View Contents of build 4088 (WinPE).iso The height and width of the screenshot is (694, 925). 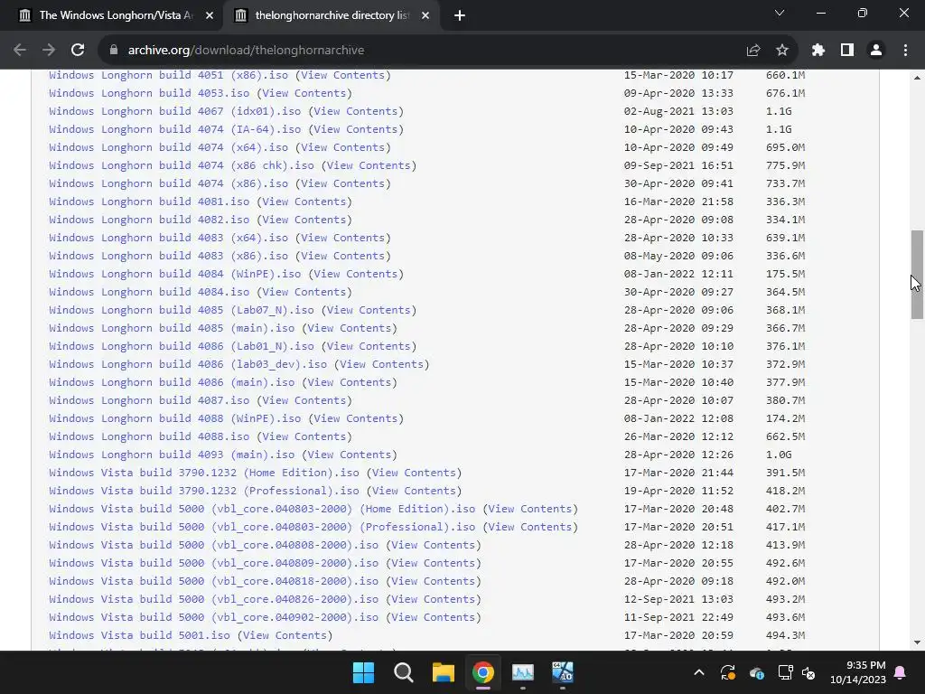[356, 418]
